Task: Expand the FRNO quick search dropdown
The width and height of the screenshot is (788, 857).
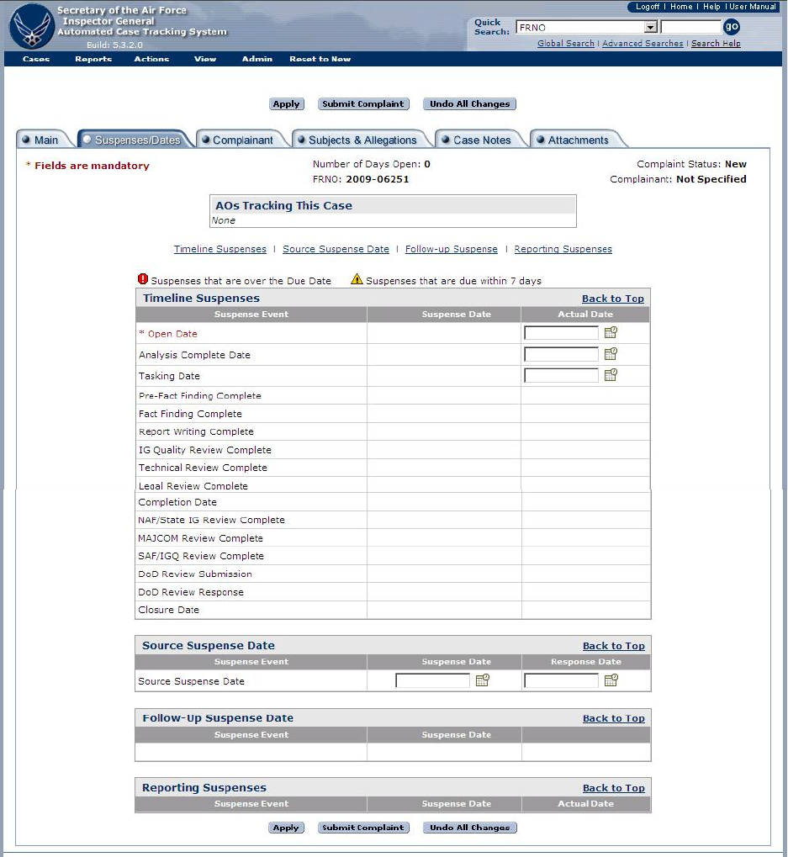Action: [x=650, y=27]
